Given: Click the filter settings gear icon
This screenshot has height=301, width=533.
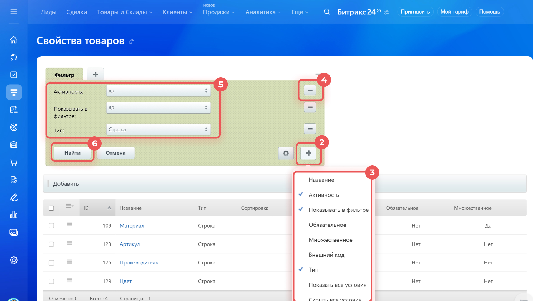Looking at the screenshot, I should 286,153.
